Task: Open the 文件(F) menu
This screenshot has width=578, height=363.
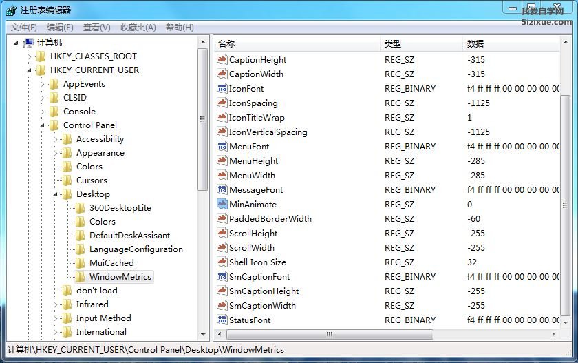Action: click(23, 28)
